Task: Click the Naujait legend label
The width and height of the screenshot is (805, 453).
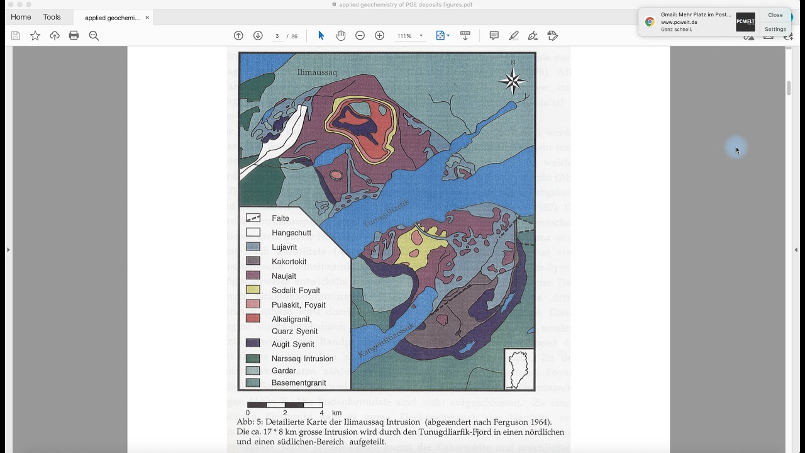Action: [284, 276]
